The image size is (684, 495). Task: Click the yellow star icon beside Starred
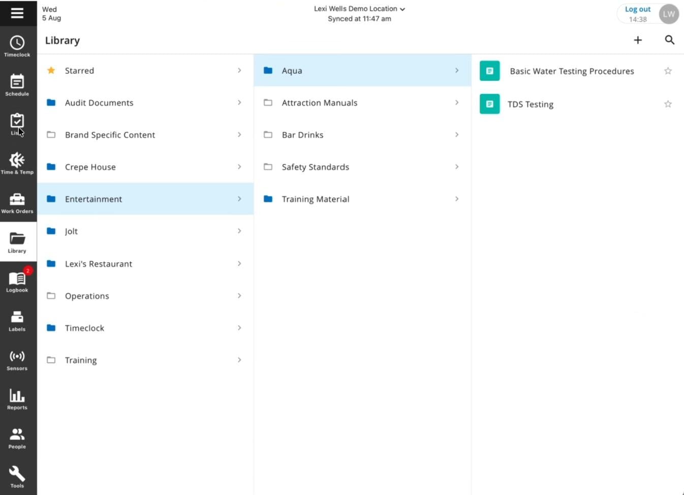(x=51, y=70)
